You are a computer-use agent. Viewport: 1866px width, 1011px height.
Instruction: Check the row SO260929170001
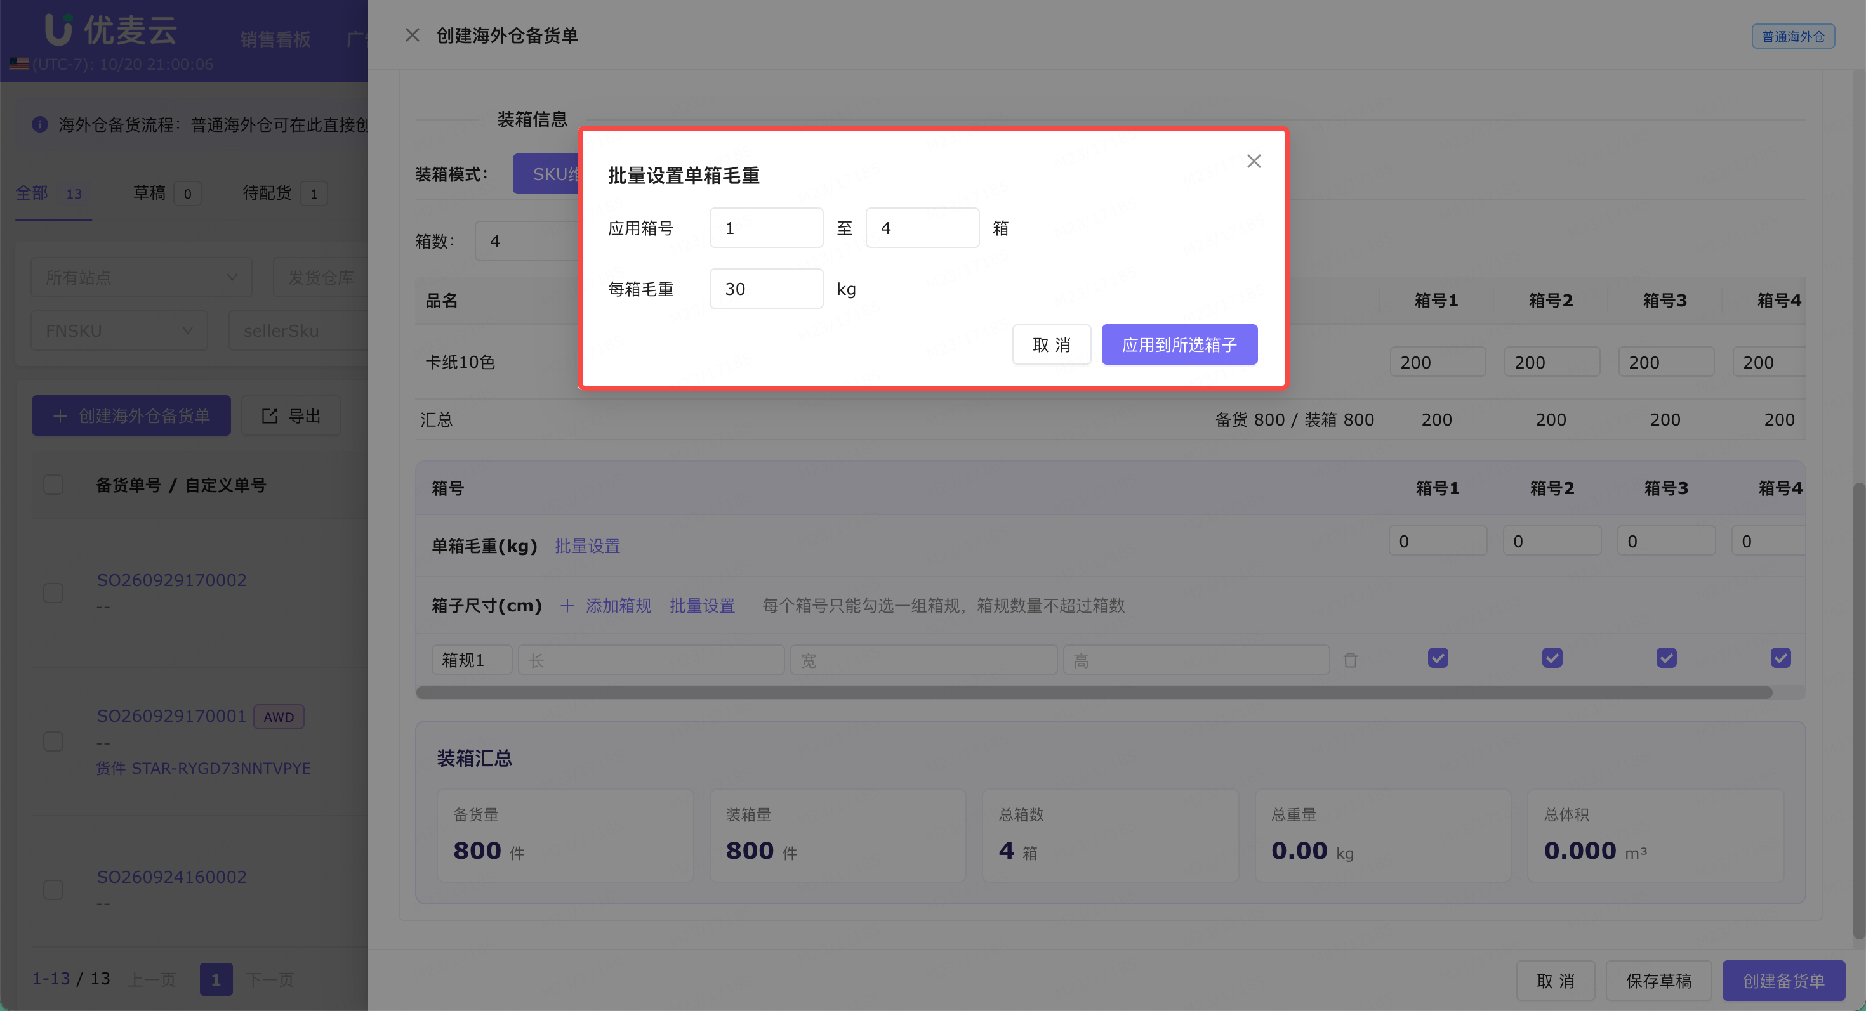point(53,741)
